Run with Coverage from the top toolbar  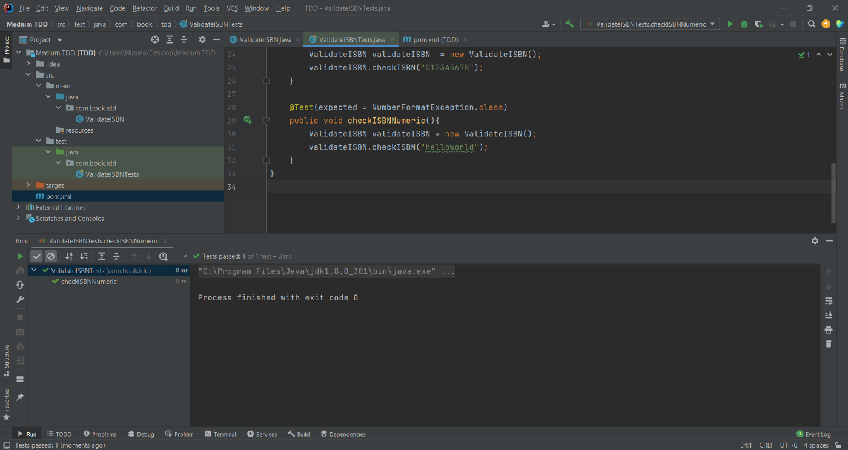[x=758, y=24]
